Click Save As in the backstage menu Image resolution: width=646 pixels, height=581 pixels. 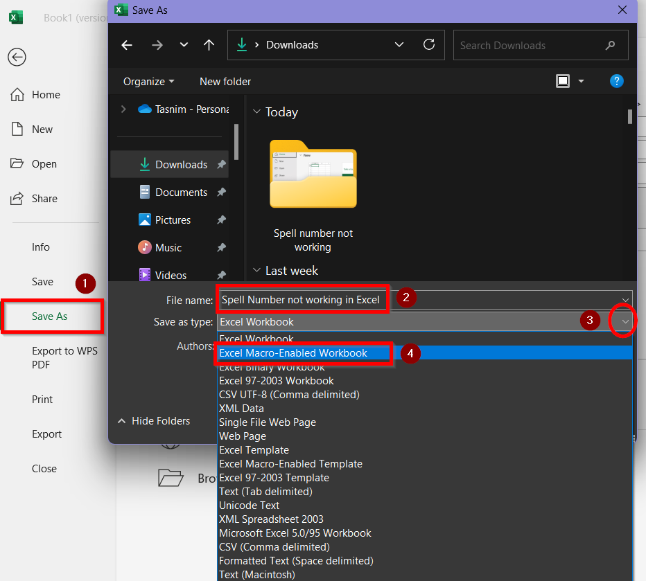[50, 316]
